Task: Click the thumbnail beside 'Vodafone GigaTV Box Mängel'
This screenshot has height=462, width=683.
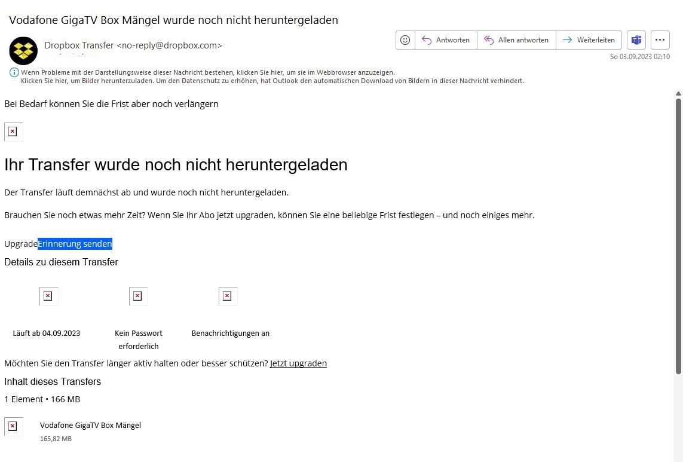Action: 13,426
